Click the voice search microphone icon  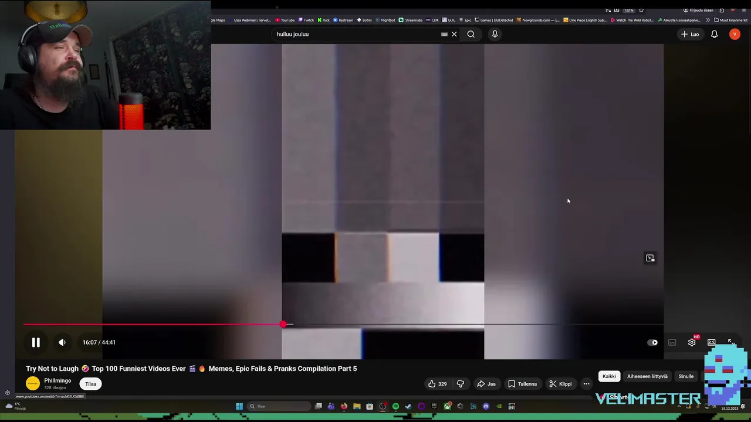(x=495, y=34)
